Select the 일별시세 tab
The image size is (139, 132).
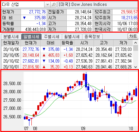click(31, 37)
